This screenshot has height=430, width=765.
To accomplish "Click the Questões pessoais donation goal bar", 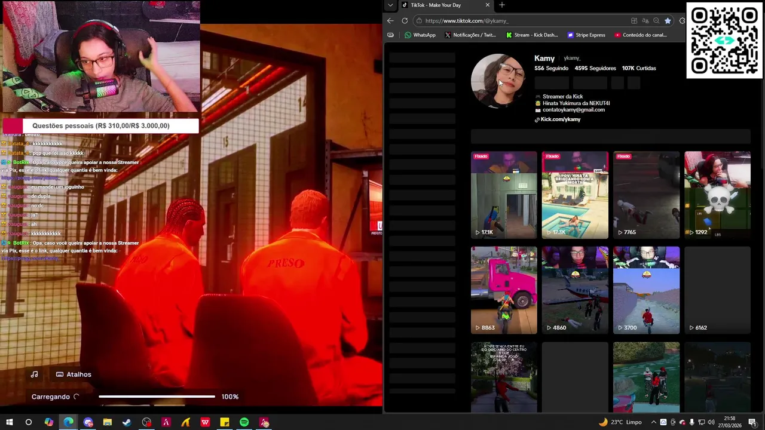I will (x=100, y=125).
